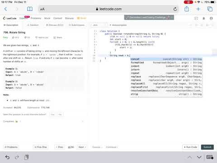Viewport: 217px width, 163px height.
Task: Go to the Prev problem
Action: pyautogui.click(x=59, y=147)
